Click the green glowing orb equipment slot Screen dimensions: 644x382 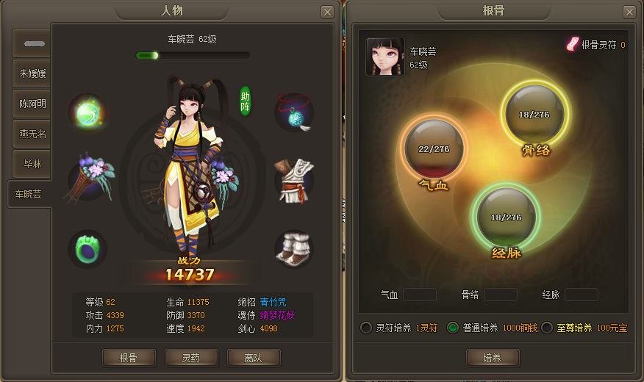[x=88, y=113]
